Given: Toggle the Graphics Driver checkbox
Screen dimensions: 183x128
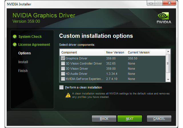Looking at the screenshot, I should click(63, 58).
